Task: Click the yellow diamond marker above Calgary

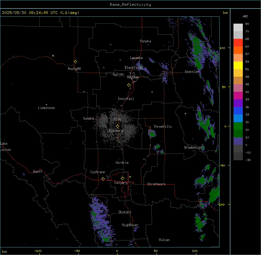Action: (123, 178)
